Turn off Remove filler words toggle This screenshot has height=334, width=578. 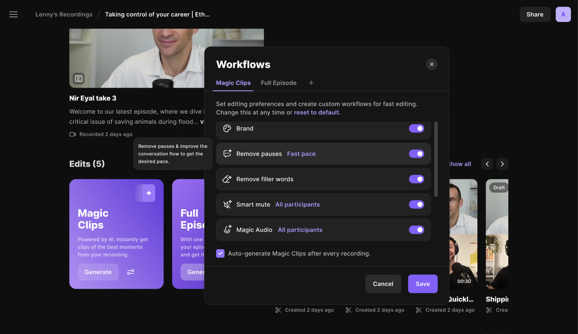coord(416,179)
